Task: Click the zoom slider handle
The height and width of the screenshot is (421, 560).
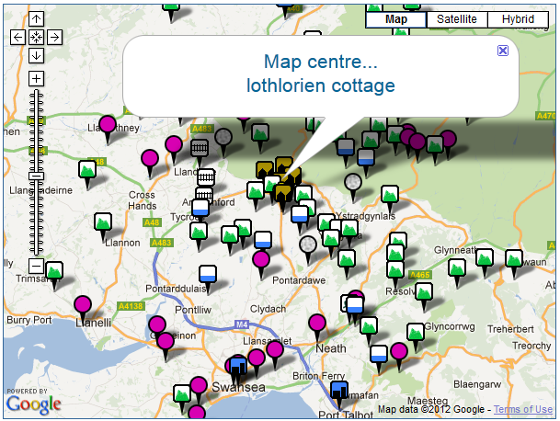Action: coord(36,175)
